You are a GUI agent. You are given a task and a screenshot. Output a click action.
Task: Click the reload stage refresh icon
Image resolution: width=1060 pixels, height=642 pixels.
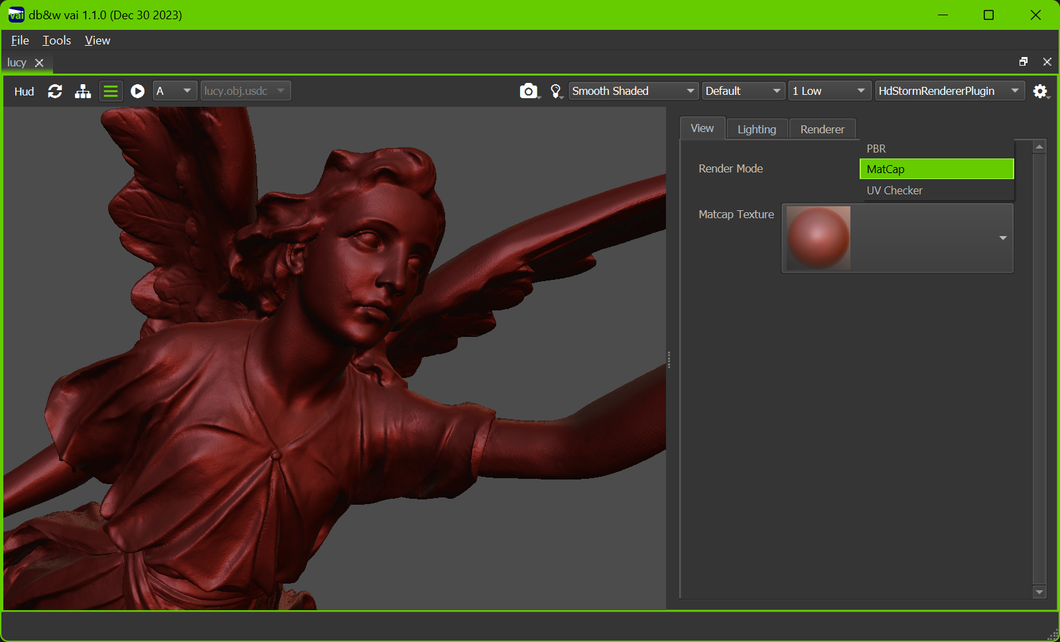pyautogui.click(x=55, y=92)
